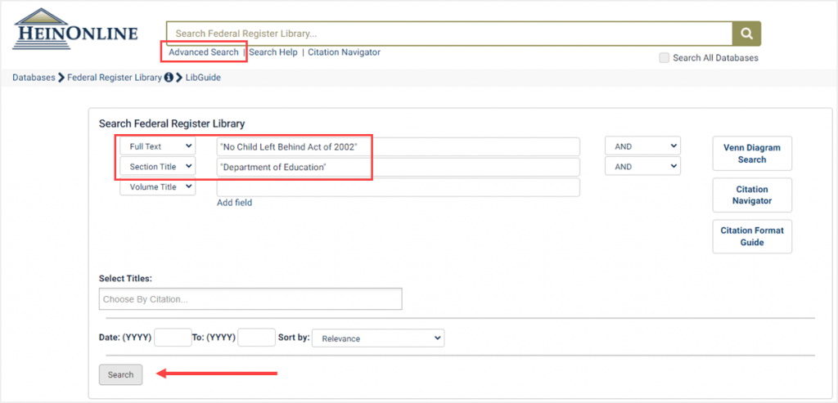This screenshot has height=403, width=838.
Task: Click the info icon beside Federal Register Library
Action: [169, 78]
